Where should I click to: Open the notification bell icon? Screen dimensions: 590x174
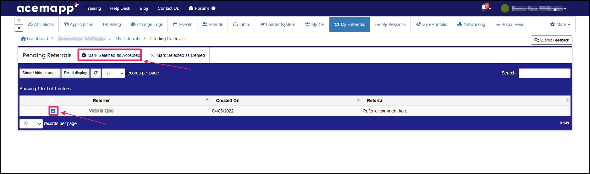[484, 7]
